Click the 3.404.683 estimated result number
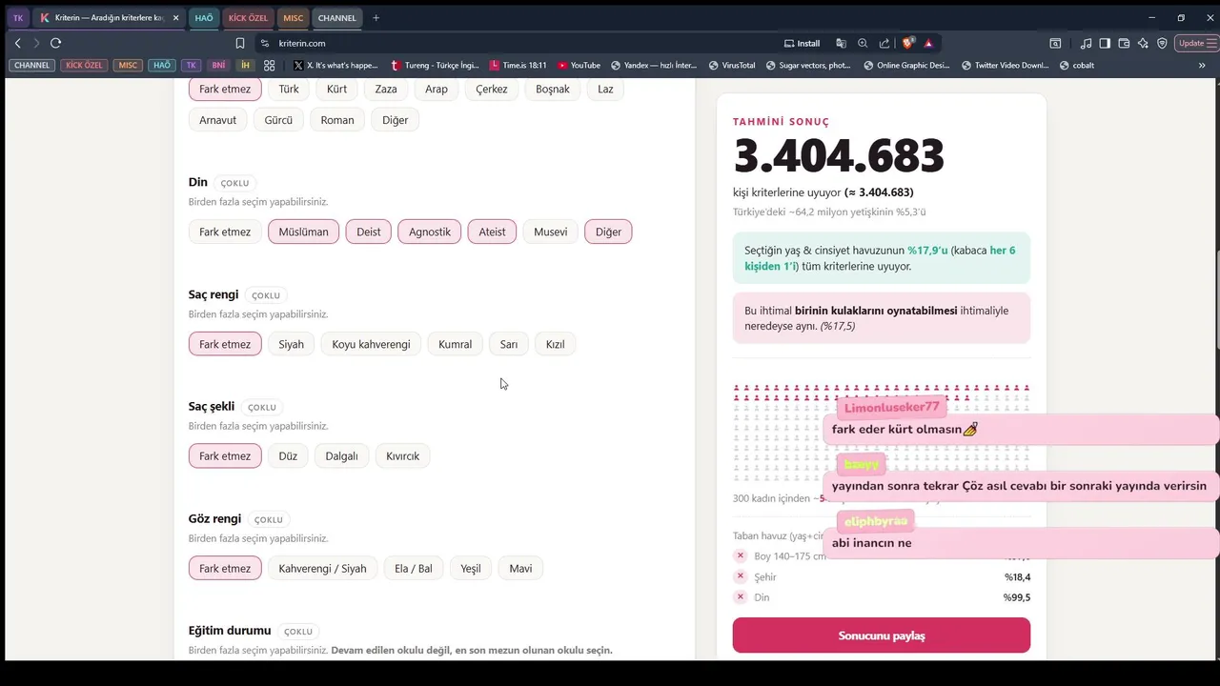The image size is (1220, 686). [839, 155]
